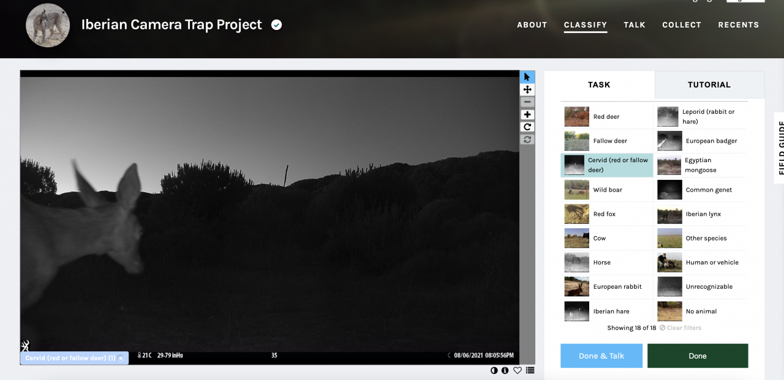
Task: Select Leporid (rabbit or hare) option
Action: pyautogui.click(x=701, y=116)
